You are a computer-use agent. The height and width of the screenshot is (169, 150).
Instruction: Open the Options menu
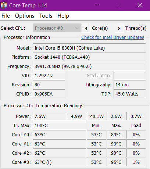pyautogui.click(x=25, y=16)
